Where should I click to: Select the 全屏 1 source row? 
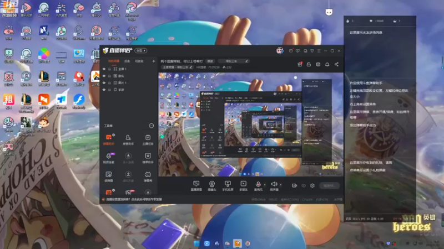[128, 69]
